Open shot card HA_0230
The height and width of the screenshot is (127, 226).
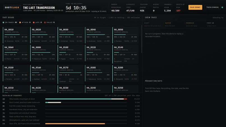(71, 89)
